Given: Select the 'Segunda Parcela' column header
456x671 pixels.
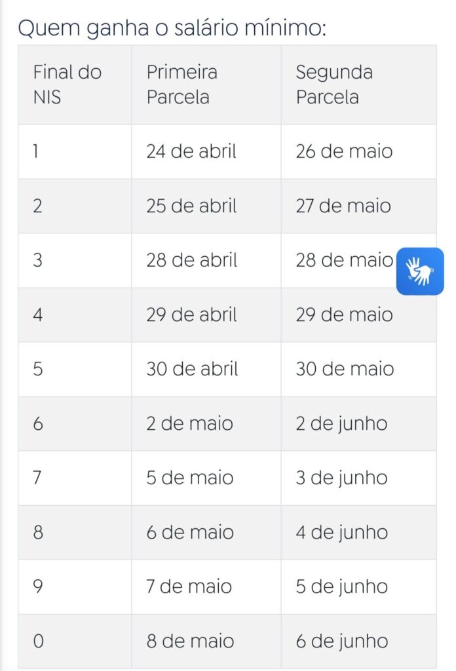Looking at the screenshot, I should (x=359, y=85).
